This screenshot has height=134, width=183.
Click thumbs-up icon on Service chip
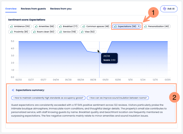(x=60, y=32)
